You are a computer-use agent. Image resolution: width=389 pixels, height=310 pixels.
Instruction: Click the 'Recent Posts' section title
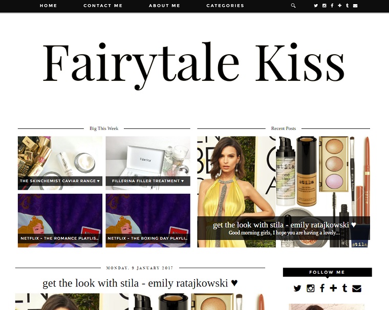click(x=284, y=128)
